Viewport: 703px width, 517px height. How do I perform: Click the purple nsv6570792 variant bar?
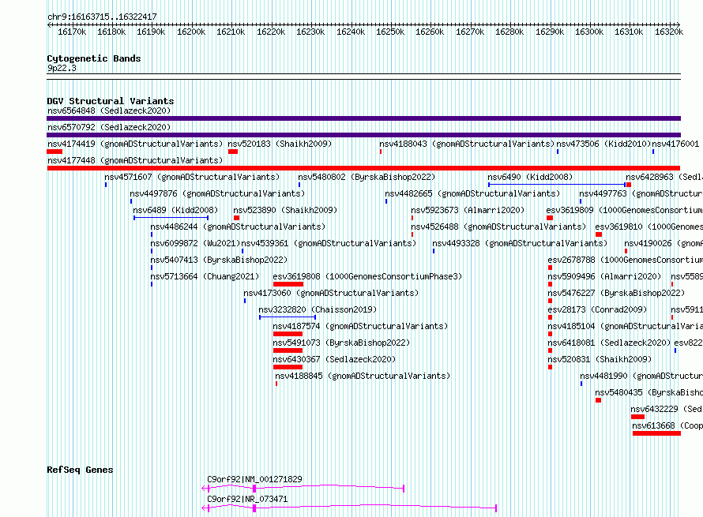pos(363,135)
